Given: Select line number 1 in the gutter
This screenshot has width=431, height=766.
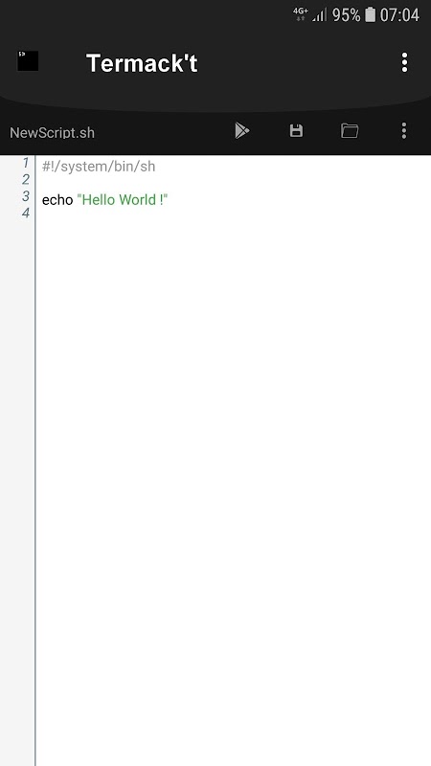Looking at the screenshot, I should pyautogui.click(x=26, y=163).
